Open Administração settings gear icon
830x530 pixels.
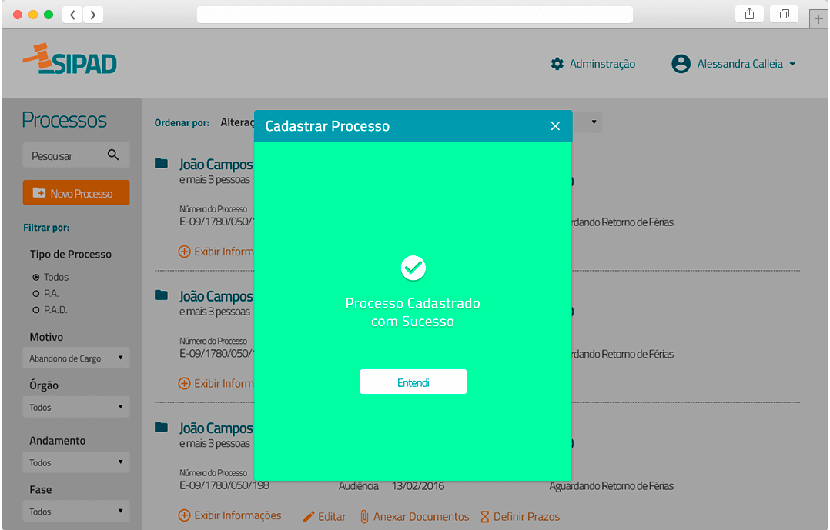(557, 64)
